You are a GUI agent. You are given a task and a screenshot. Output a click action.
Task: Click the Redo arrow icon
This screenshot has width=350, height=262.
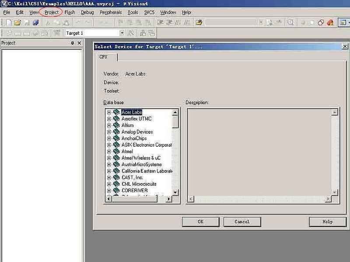87,22
